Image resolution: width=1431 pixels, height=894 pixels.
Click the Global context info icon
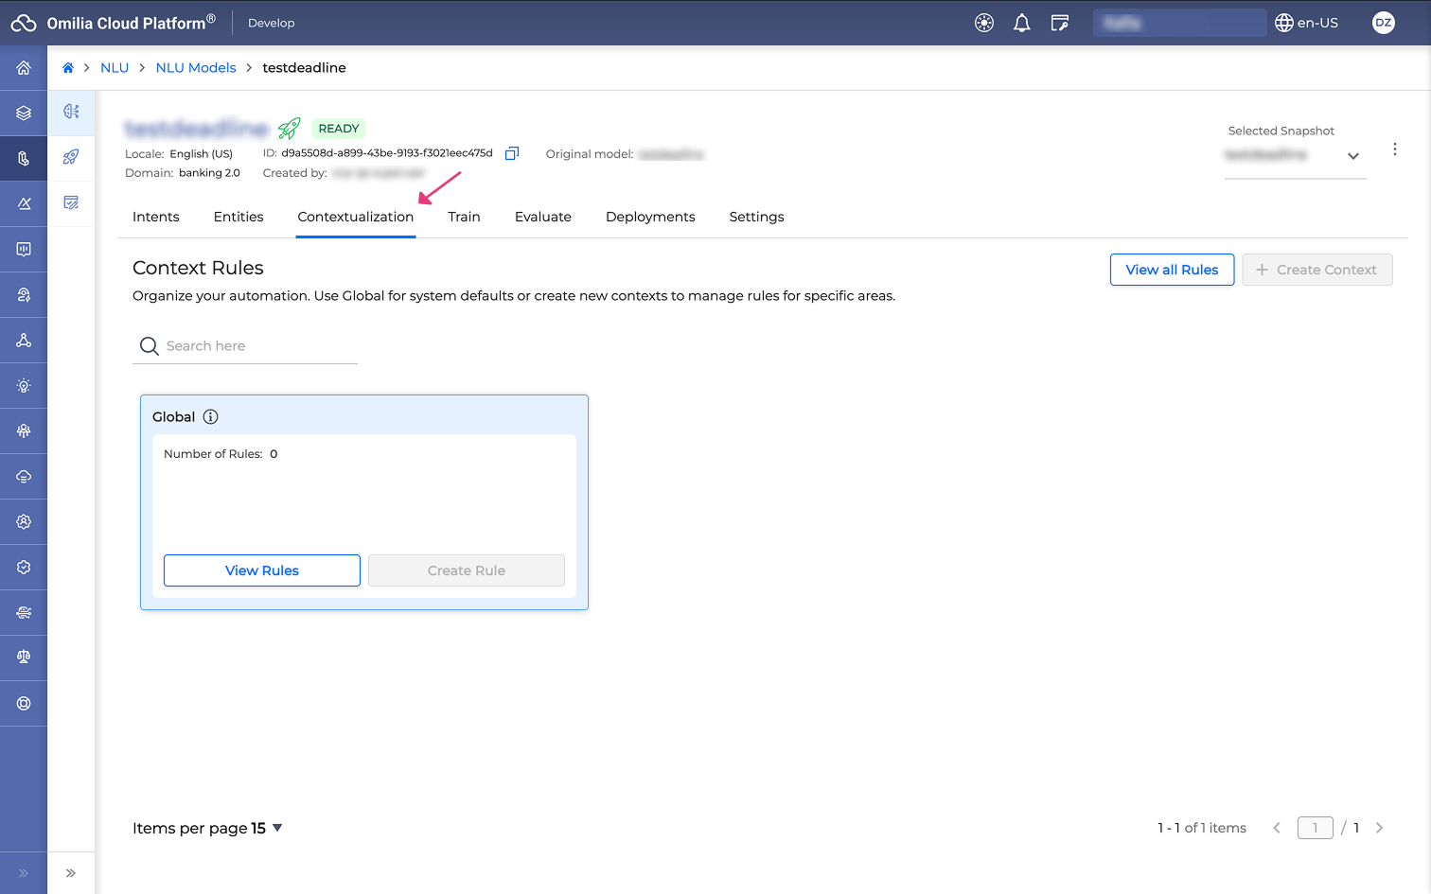(211, 417)
